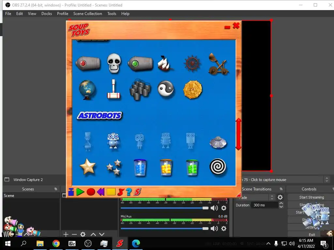Pick the blue jar toy
334x250 pixels.
pos(140,168)
